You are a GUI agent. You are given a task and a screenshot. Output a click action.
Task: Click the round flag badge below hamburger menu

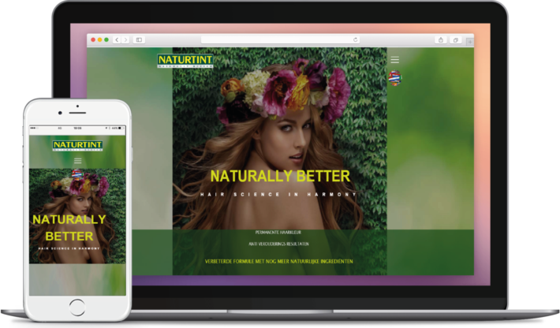(395, 78)
